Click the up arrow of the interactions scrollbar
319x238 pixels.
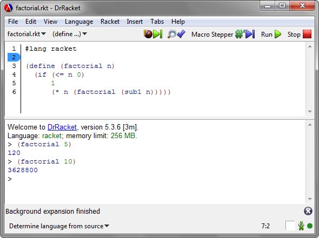pyautogui.click(x=310, y=125)
